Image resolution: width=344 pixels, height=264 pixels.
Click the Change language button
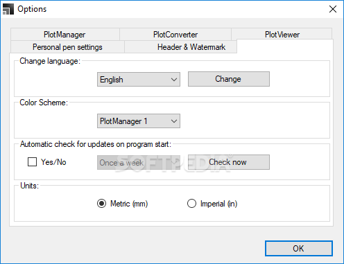[229, 79]
